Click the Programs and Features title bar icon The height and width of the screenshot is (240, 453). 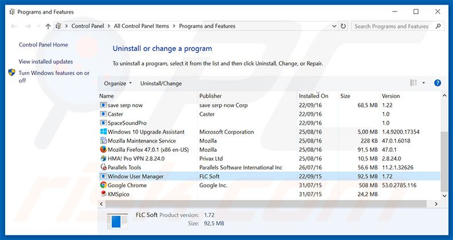point(12,12)
